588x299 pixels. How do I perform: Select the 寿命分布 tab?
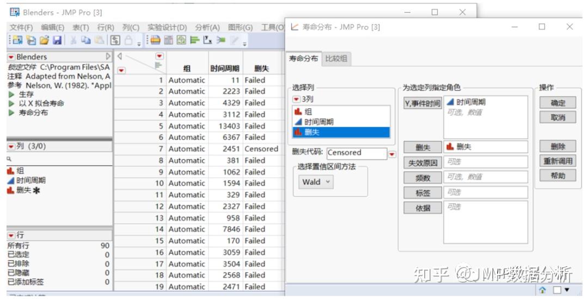pyautogui.click(x=303, y=58)
